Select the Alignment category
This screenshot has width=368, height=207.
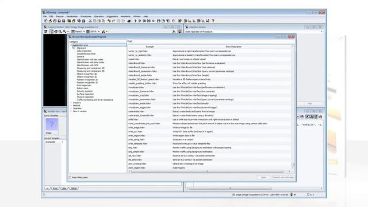pyautogui.click(x=82, y=48)
